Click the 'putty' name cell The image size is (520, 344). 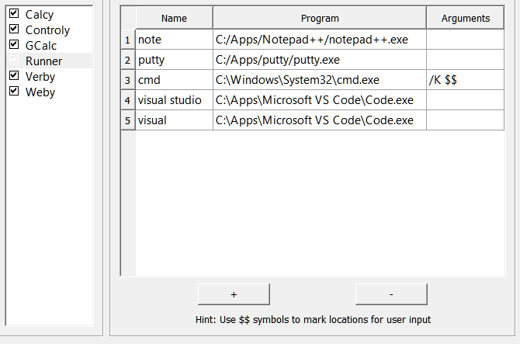coord(174,60)
